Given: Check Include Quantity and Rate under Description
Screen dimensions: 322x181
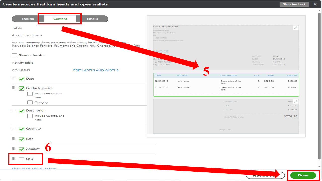Looking at the screenshot, I should tap(30, 116).
